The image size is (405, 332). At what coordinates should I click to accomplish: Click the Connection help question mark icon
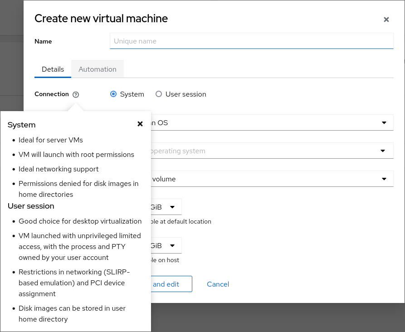(76, 94)
